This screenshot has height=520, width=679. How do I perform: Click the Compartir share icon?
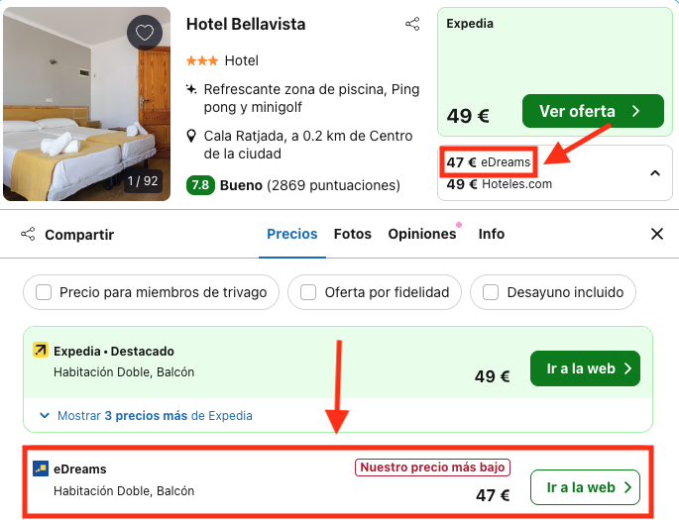[28, 235]
